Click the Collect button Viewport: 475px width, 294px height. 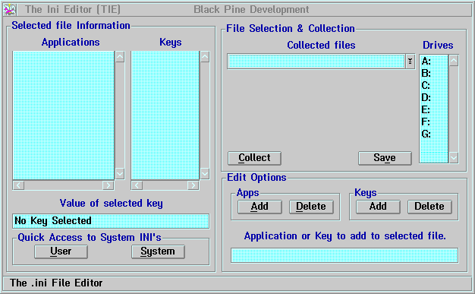tap(254, 158)
